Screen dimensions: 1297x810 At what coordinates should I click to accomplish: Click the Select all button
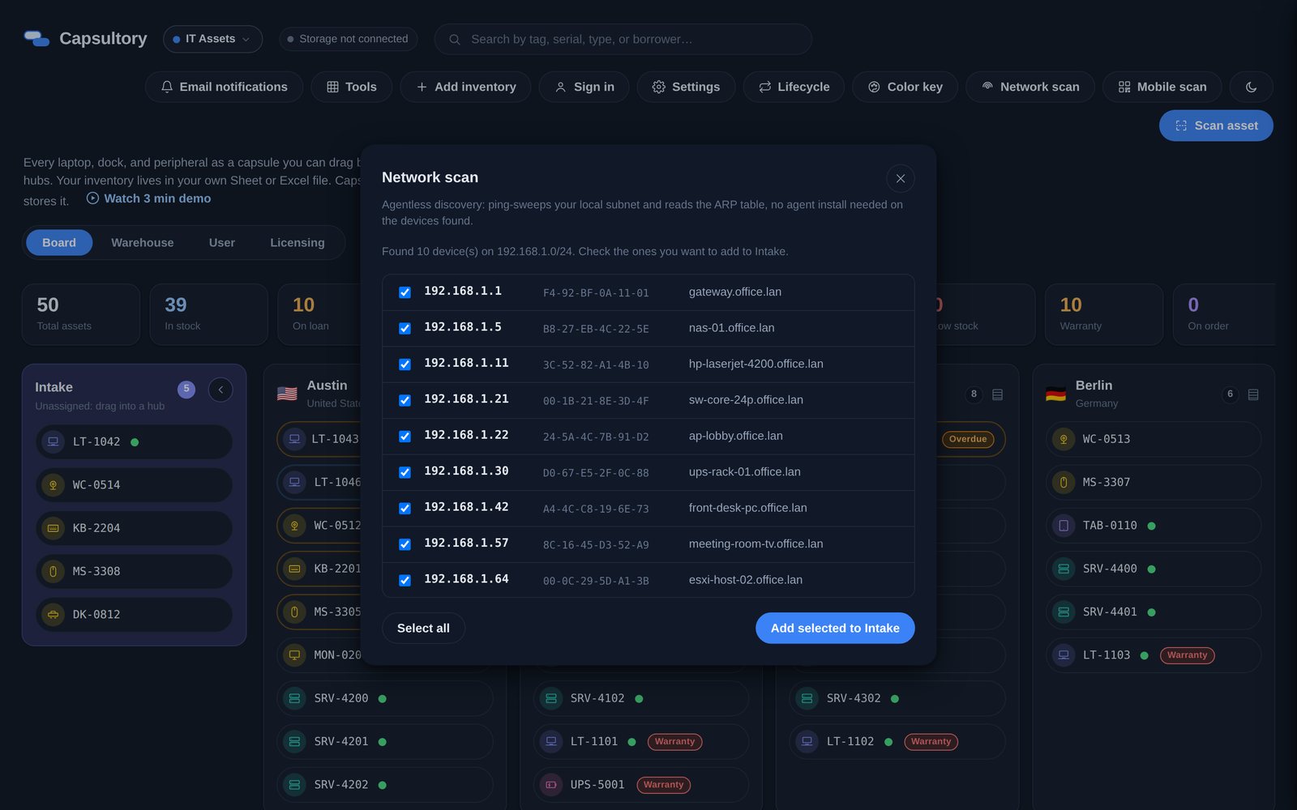click(x=423, y=628)
